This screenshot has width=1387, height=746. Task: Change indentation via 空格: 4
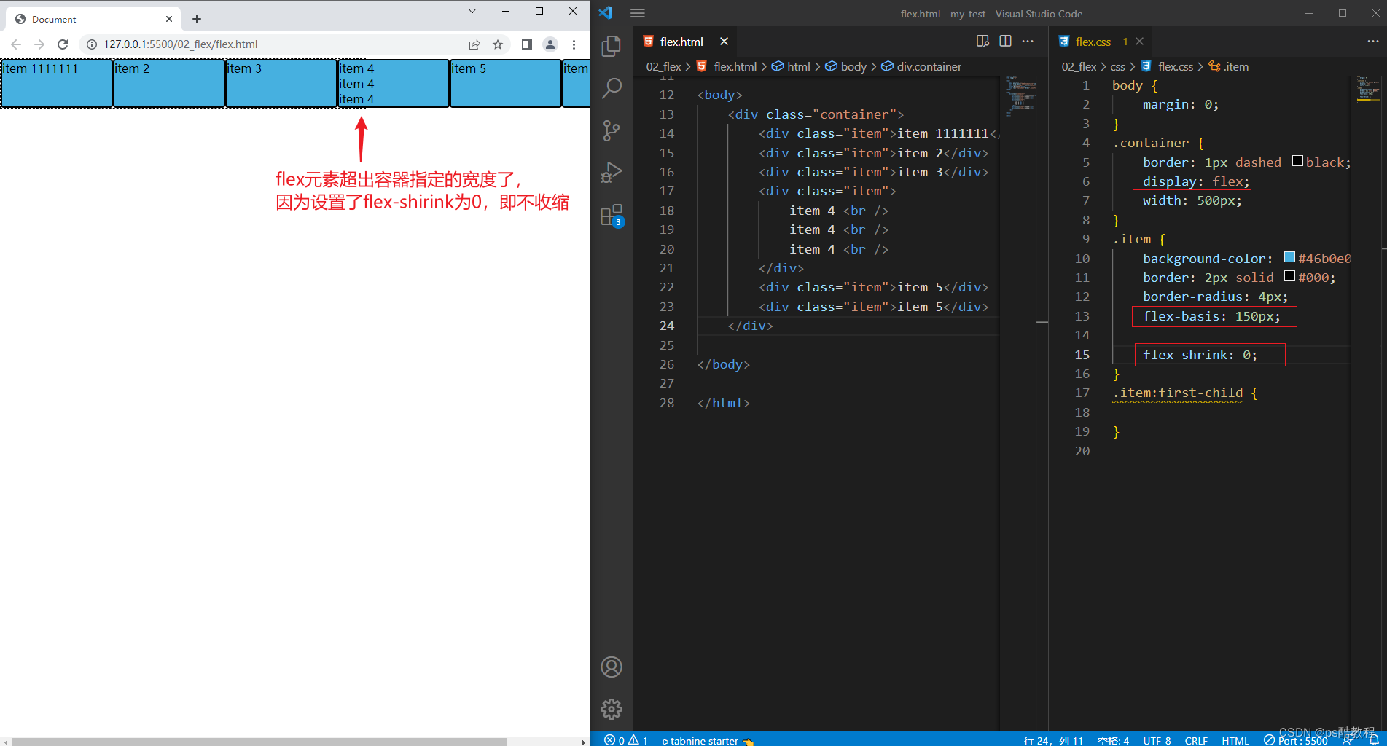click(1113, 740)
